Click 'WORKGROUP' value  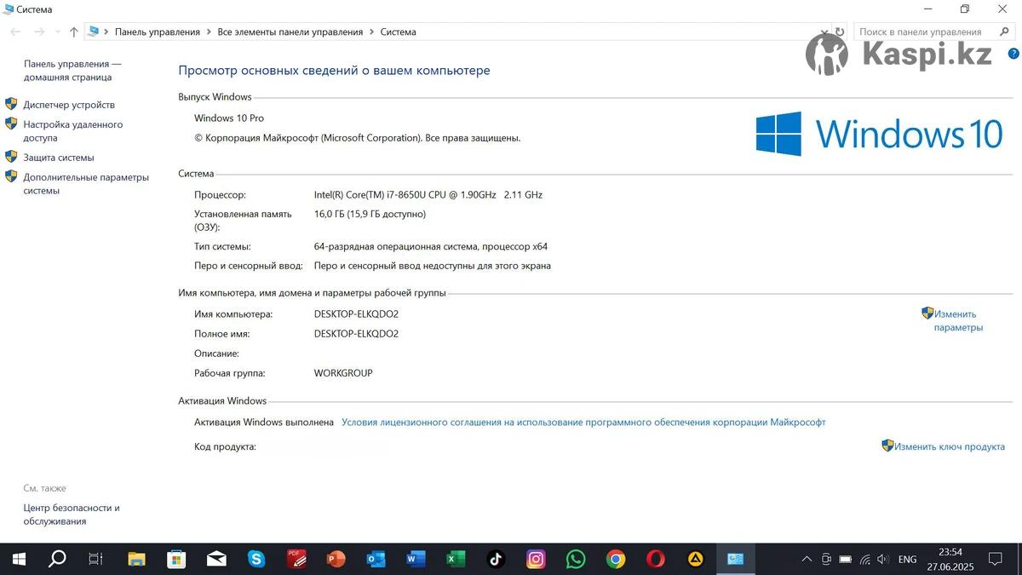click(343, 373)
